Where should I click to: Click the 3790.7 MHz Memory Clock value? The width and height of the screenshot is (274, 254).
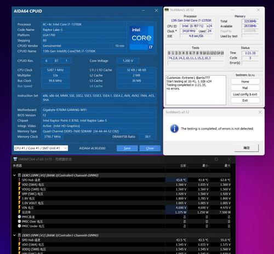click(53, 136)
